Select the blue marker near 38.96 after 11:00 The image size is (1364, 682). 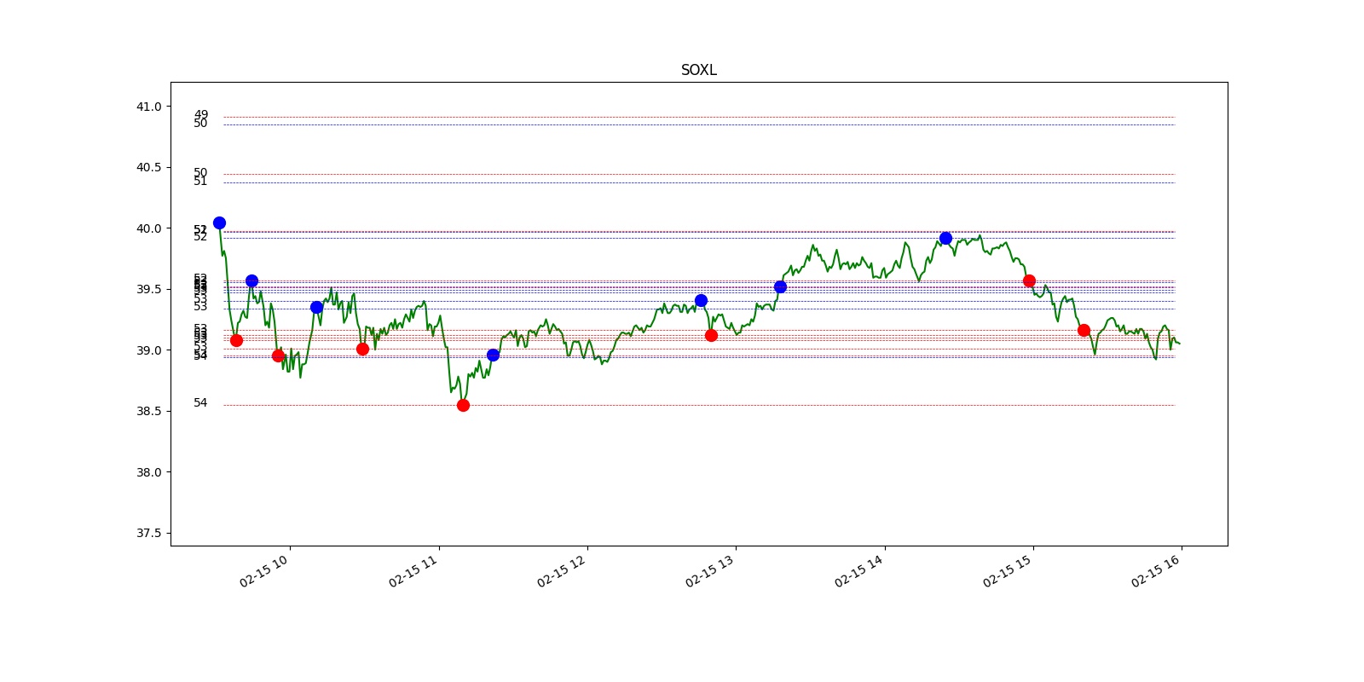(493, 355)
